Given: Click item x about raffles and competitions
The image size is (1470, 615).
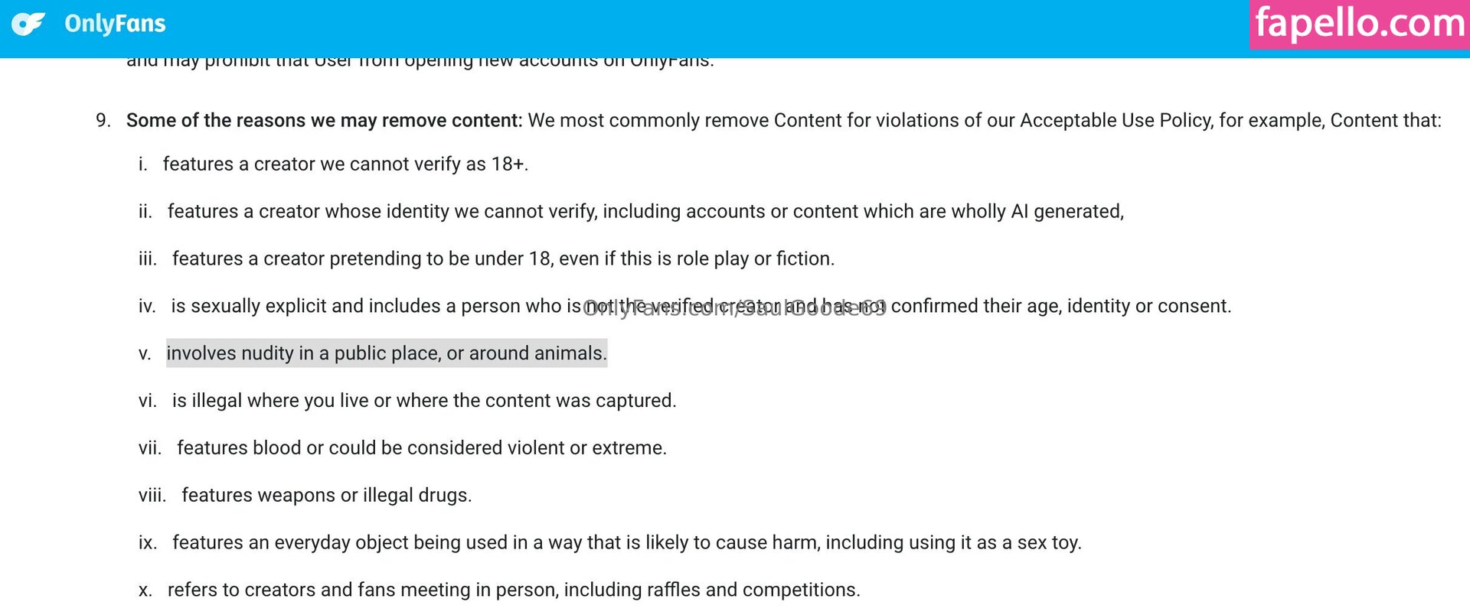Looking at the screenshot, I should [x=514, y=591].
